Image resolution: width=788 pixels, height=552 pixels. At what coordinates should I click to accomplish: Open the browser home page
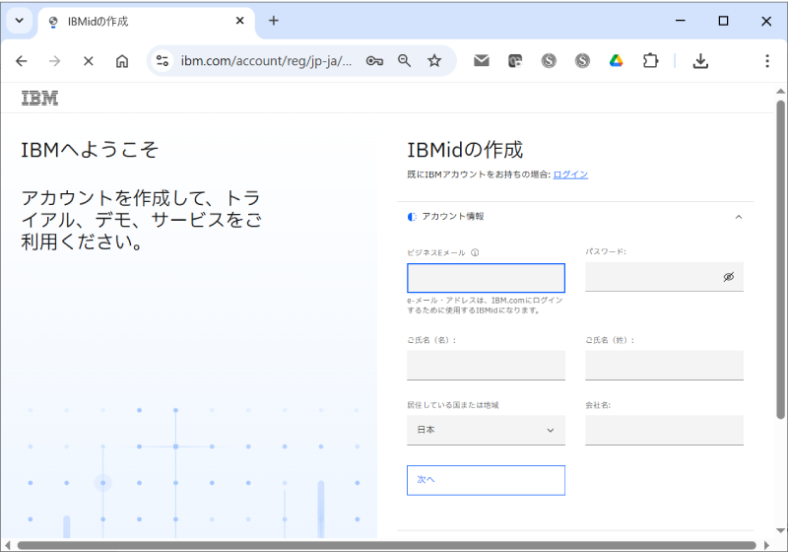[122, 61]
